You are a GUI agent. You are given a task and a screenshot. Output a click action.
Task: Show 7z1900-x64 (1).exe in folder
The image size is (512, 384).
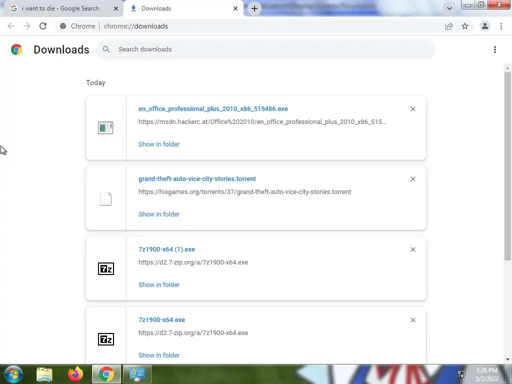click(x=159, y=284)
